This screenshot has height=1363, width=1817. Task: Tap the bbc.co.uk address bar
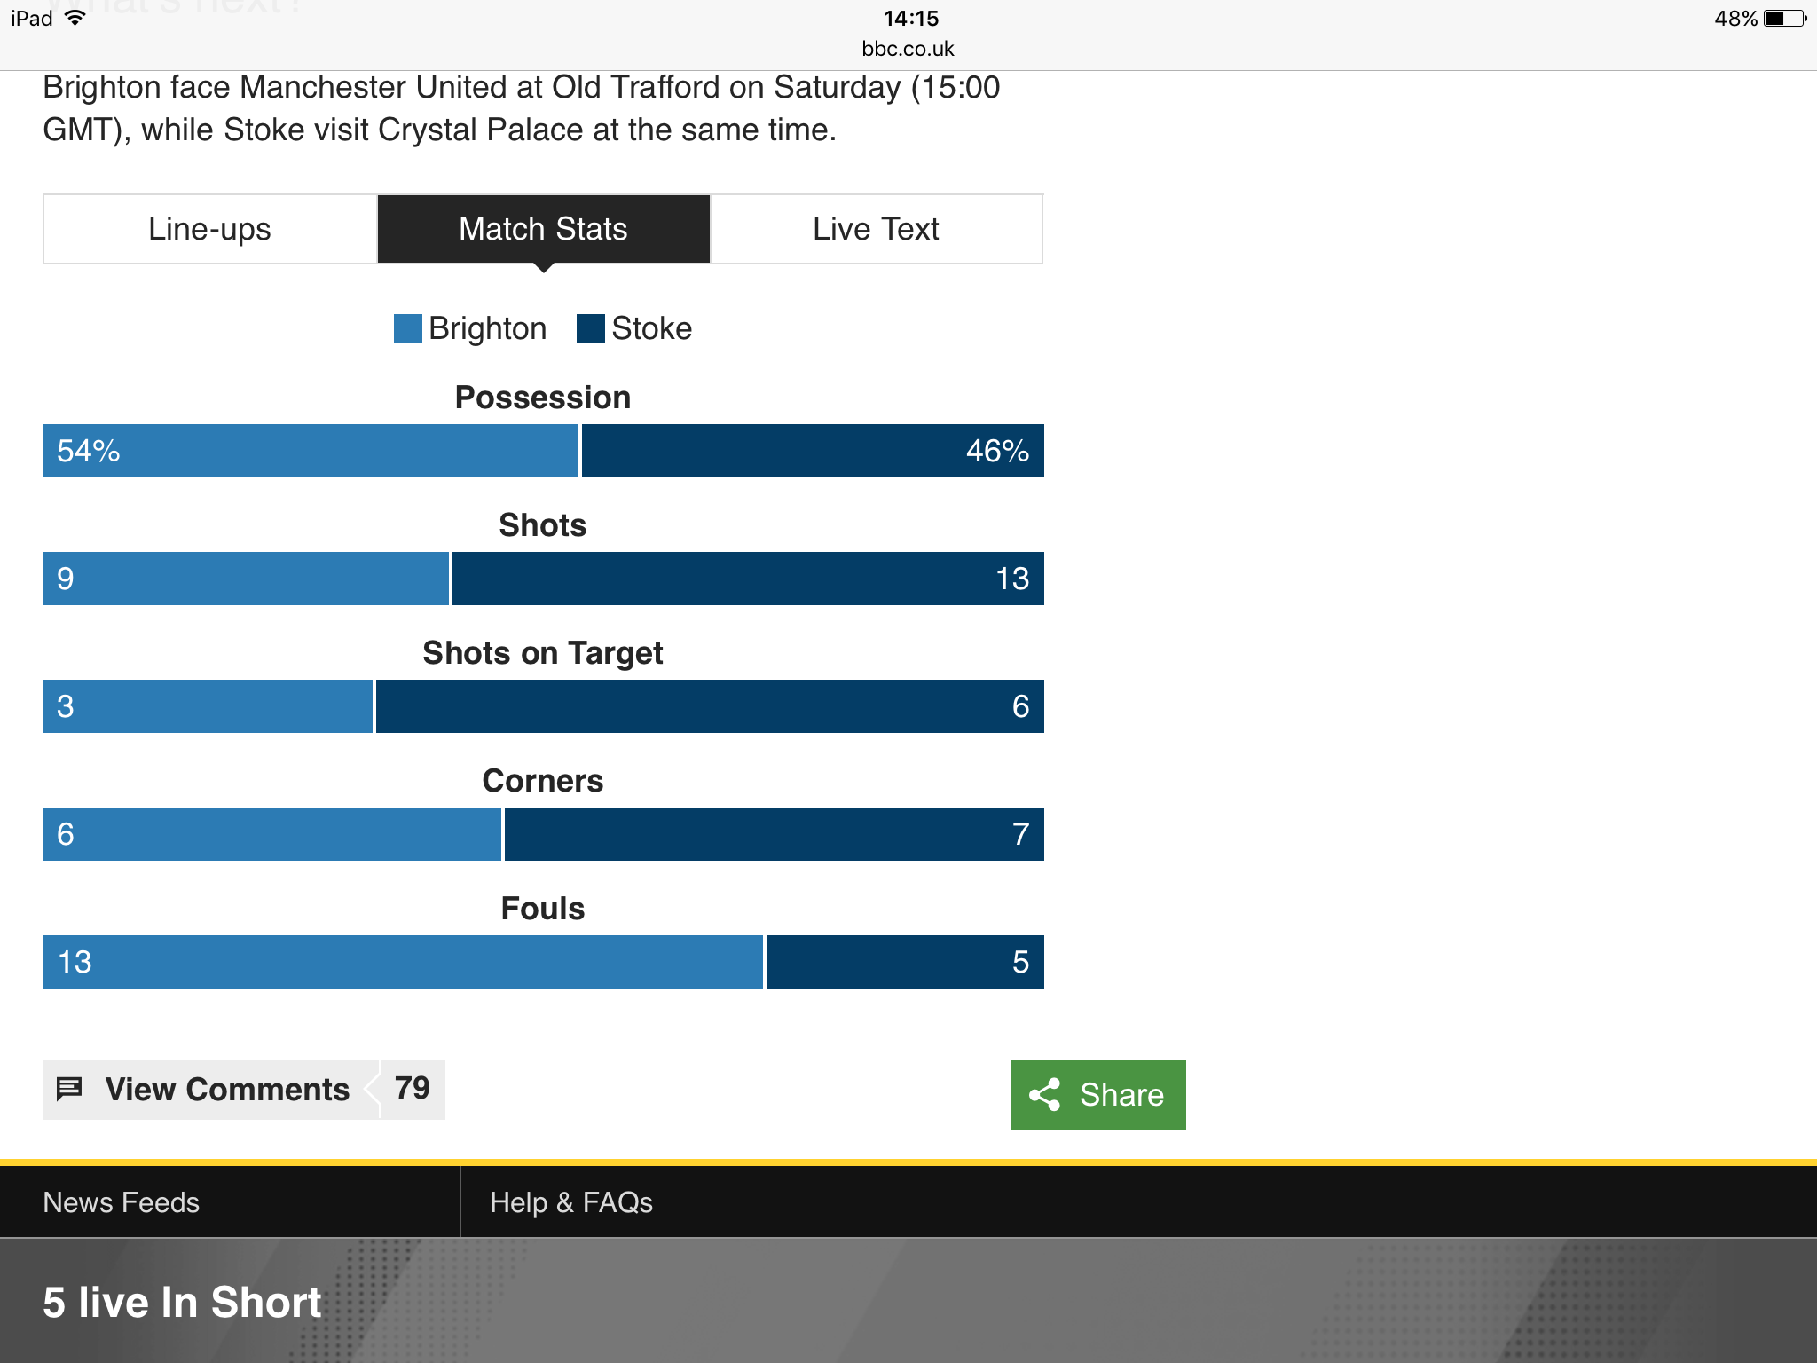pyautogui.click(x=908, y=49)
